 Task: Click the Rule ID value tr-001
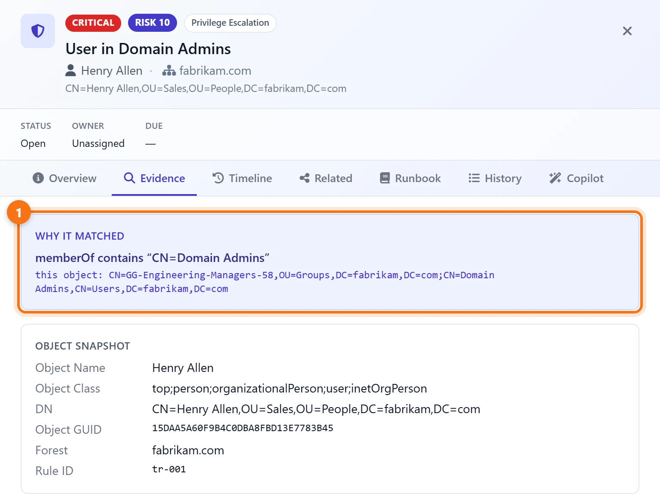[169, 469]
